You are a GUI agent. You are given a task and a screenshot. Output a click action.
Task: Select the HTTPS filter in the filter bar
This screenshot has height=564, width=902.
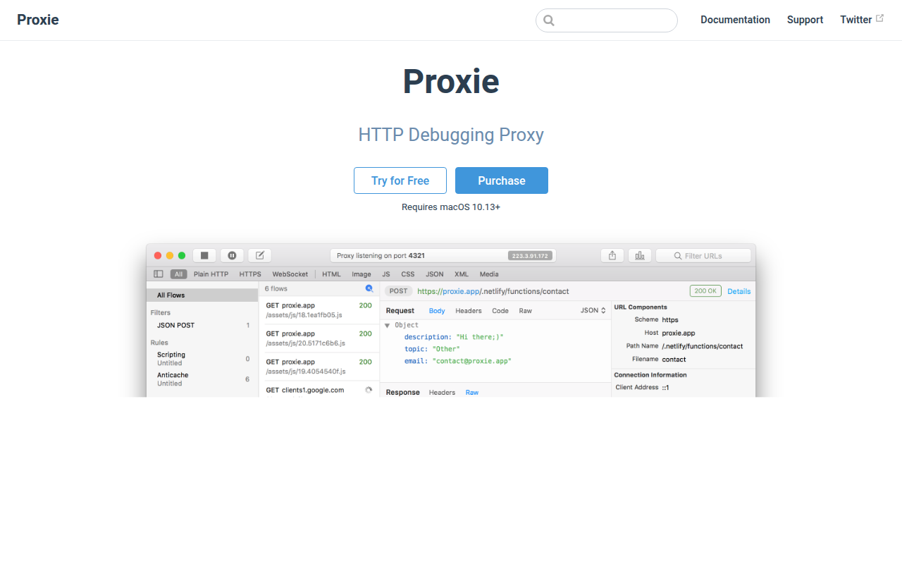click(250, 274)
